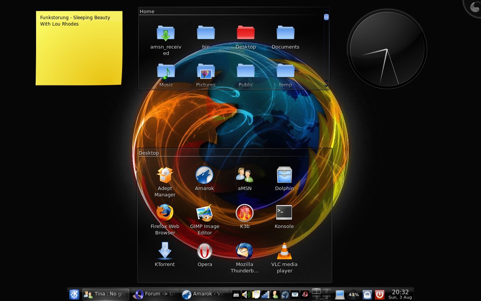Viewport: 481px width, 301px height.
Task: Click the Desktop folder view title
Action: coord(149,153)
